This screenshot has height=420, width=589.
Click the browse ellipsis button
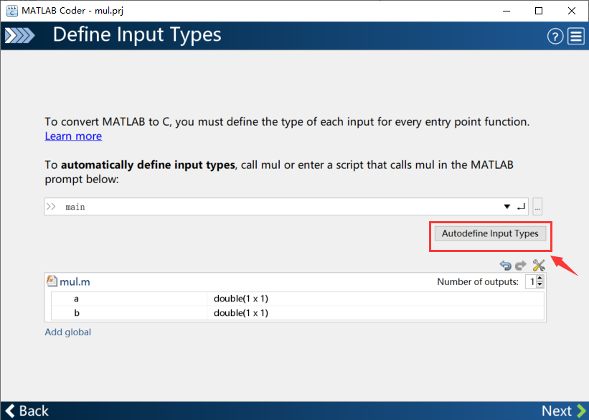click(x=537, y=207)
